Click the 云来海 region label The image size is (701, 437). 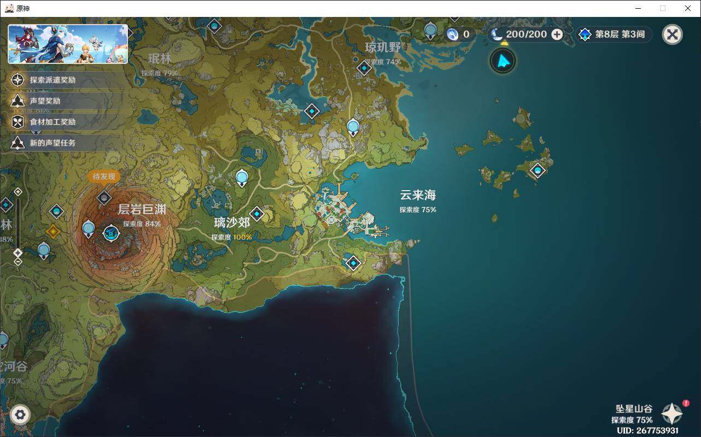(418, 195)
